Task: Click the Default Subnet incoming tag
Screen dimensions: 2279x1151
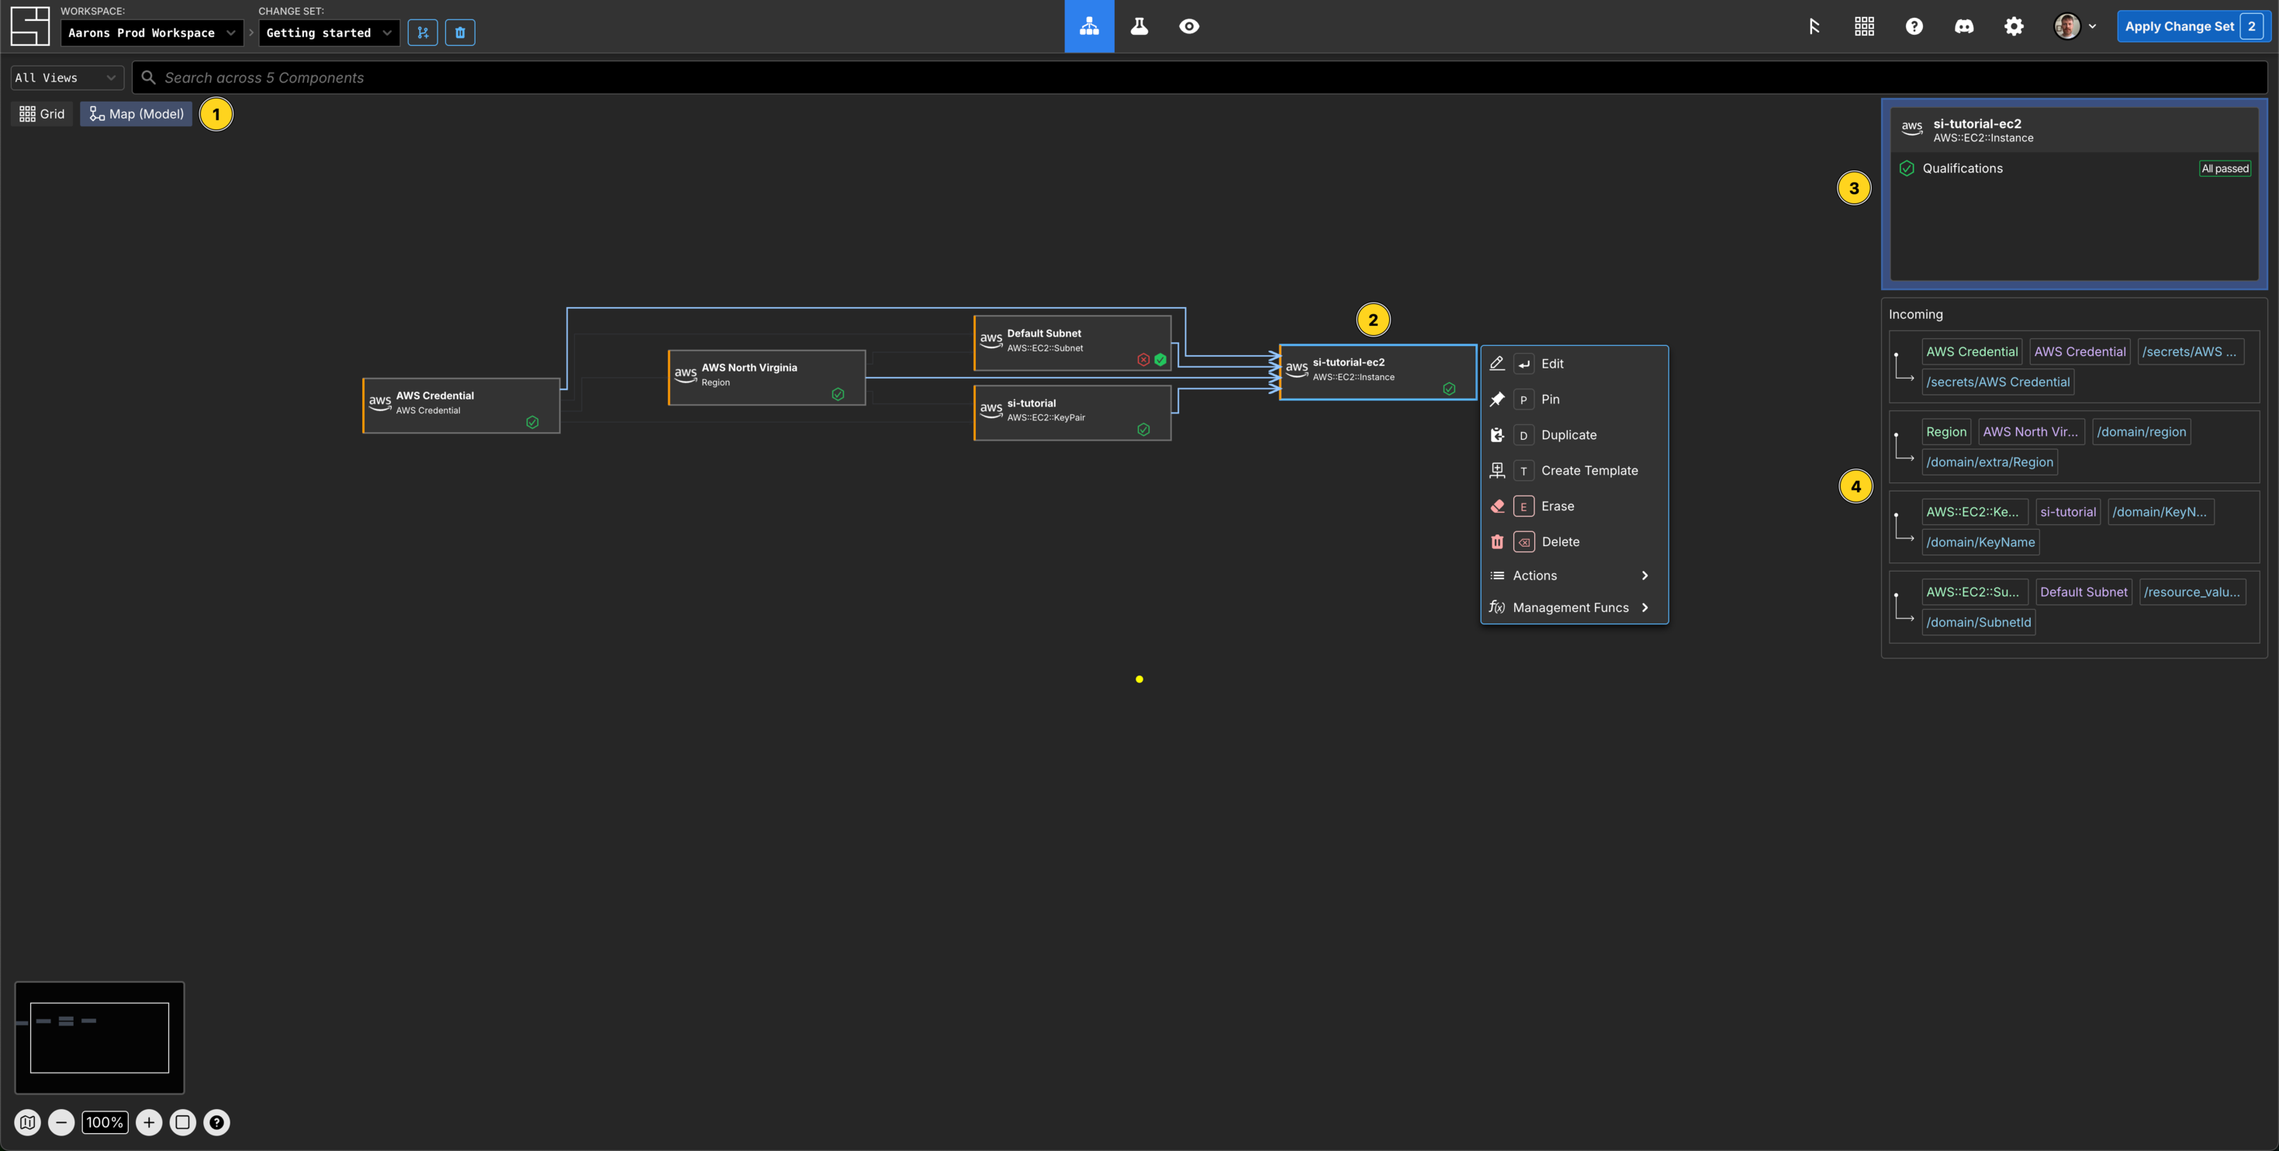Action: point(2083,592)
